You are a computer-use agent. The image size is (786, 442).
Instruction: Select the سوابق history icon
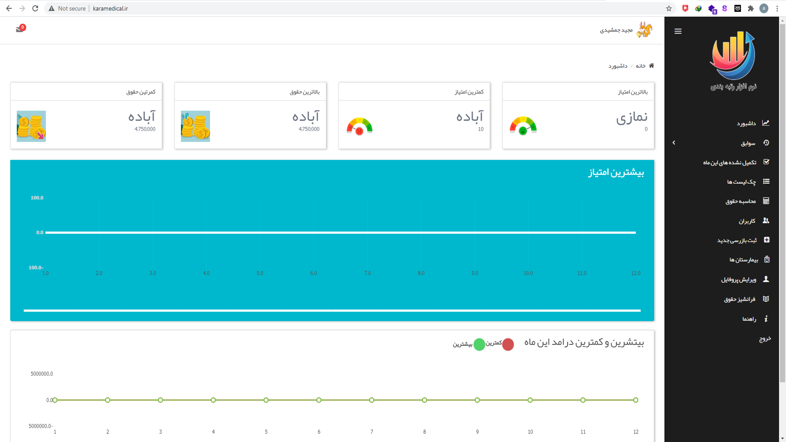tap(766, 142)
